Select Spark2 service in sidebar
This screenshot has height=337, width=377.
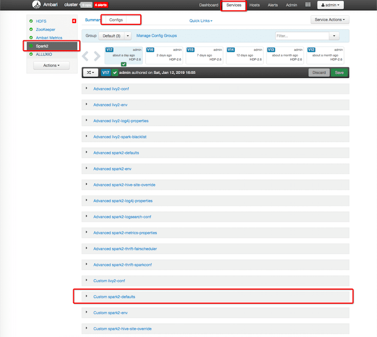[52, 46]
